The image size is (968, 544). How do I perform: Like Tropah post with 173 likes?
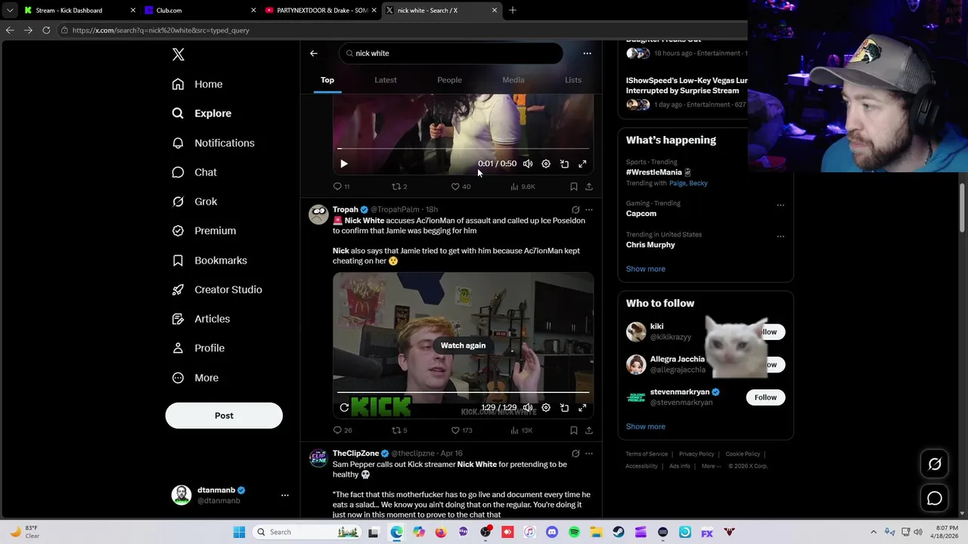click(x=461, y=431)
